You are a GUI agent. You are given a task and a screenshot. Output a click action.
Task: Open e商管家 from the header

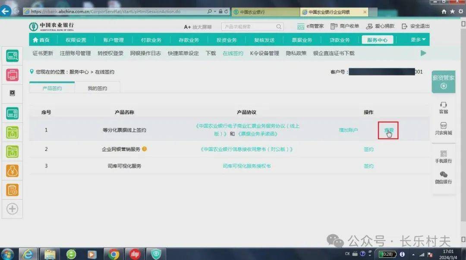312,26
